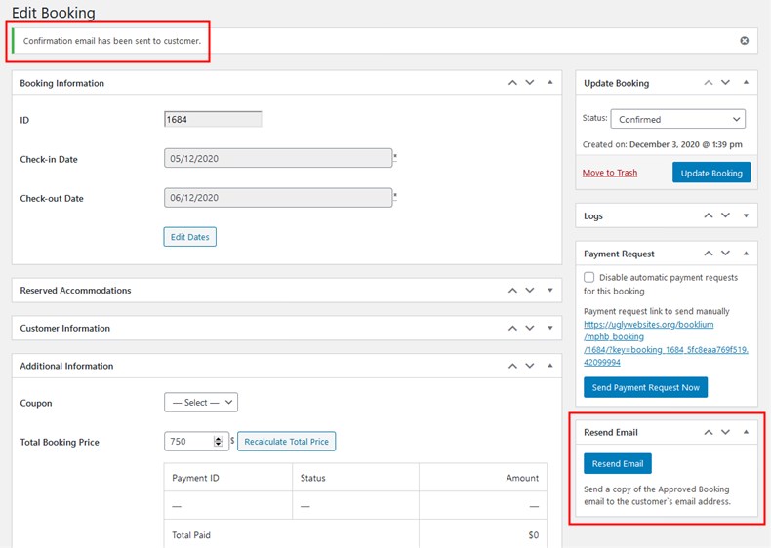
Task: Disable automatic payment requests checkbox
Action: point(588,277)
